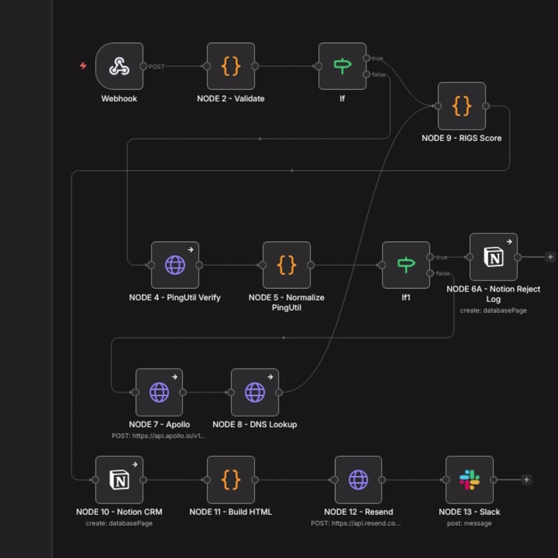Select the NODE 8 - DNS Lookup node
This screenshot has height=558, width=558.
[255, 392]
